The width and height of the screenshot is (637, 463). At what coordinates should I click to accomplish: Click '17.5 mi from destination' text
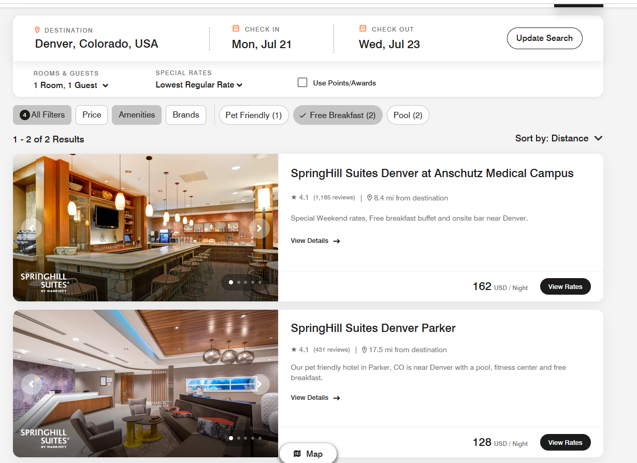408,350
